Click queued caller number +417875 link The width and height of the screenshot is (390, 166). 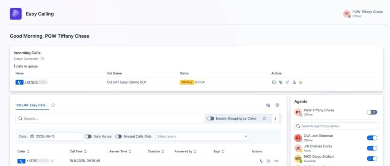point(31,82)
